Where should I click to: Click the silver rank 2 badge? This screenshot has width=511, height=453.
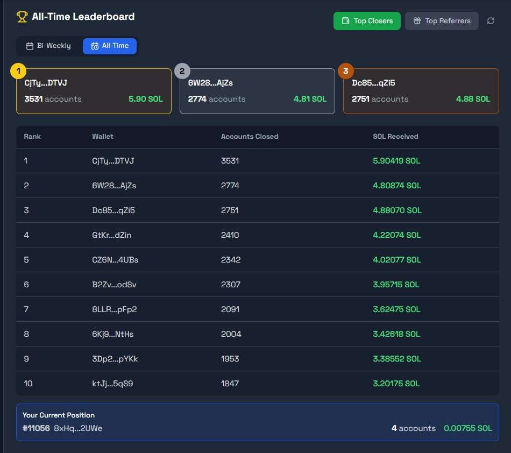coord(182,71)
